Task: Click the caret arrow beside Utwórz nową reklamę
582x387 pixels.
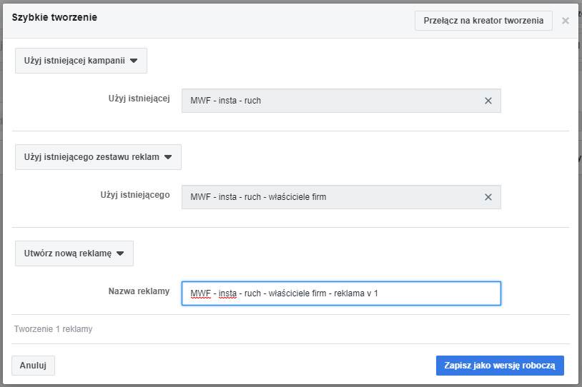Action: click(x=120, y=253)
